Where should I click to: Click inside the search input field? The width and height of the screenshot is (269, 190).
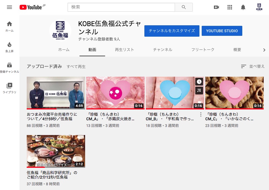point(121,7)
